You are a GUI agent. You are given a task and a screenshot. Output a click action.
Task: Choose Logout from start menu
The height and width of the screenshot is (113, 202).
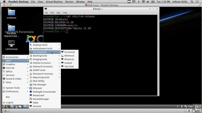(x=15, y=102)
